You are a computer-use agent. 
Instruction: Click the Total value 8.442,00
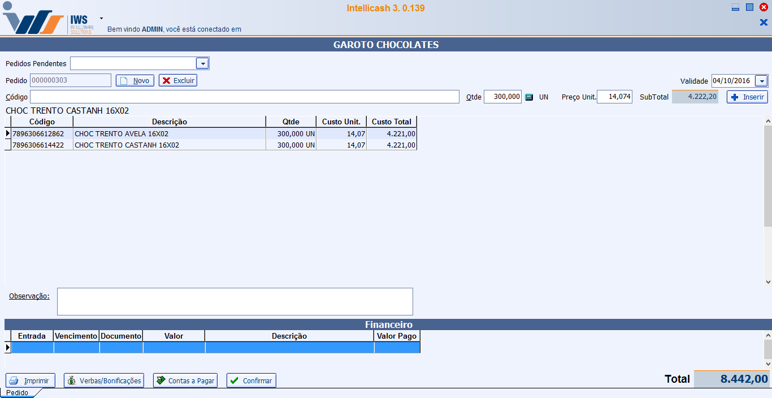[731, 379]
